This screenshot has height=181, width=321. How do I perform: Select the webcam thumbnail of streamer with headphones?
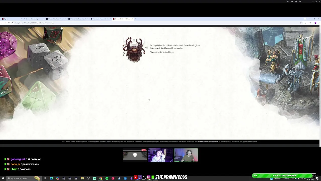[x=160, y=155]
